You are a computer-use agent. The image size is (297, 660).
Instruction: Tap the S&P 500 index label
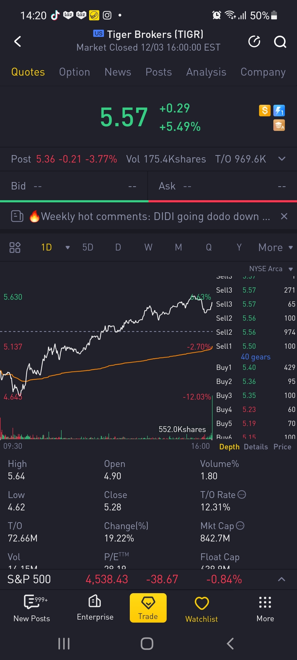click(29, 579)
